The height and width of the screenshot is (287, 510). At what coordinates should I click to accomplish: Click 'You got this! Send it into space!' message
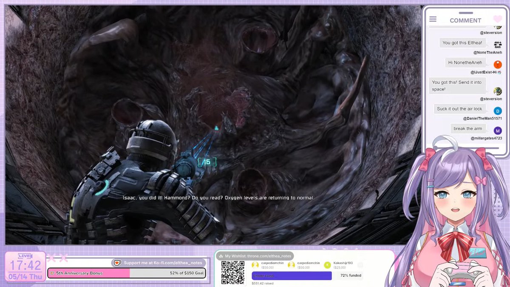tap(457, 86)
